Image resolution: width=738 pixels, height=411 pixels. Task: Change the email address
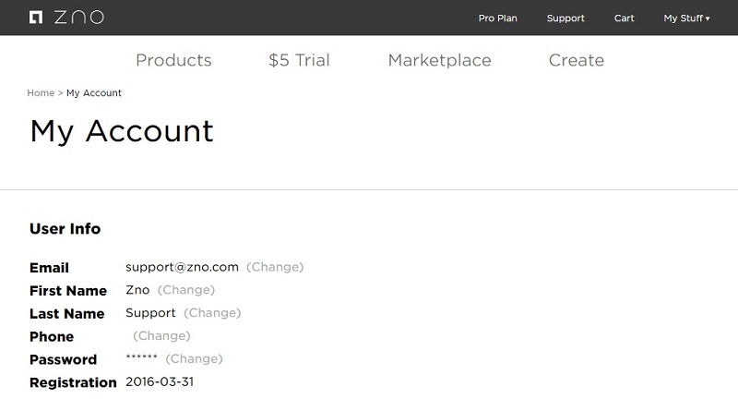(x=275, y=267)
